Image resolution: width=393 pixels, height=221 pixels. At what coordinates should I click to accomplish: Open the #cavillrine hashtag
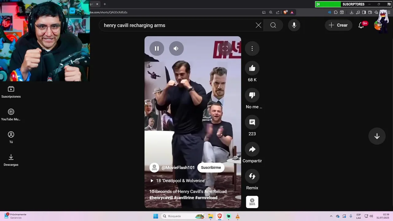coord(184,198)
